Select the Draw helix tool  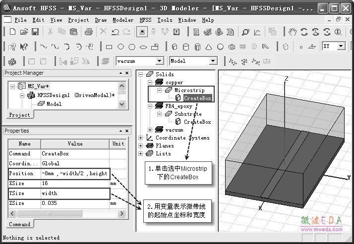tap(243, 47)
